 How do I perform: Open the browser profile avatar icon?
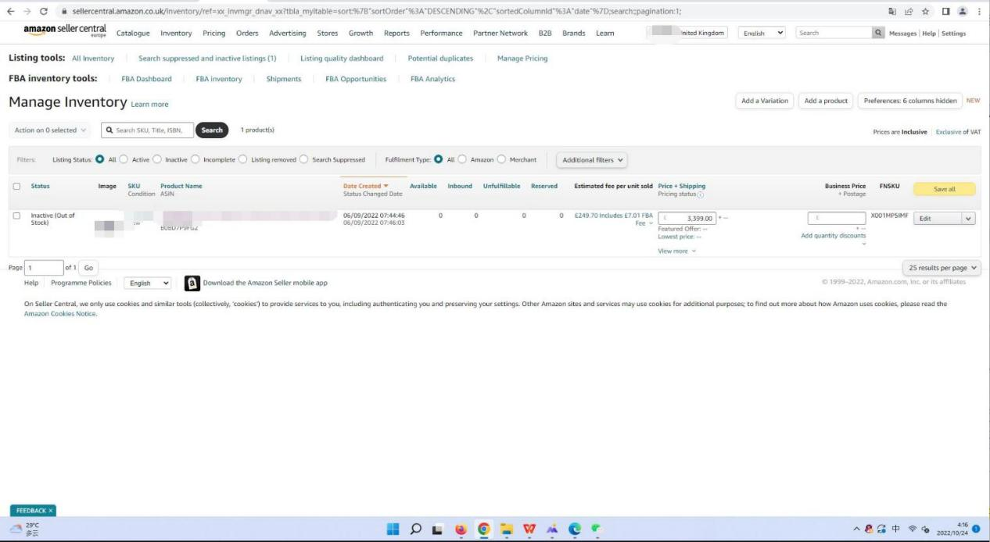click(x=962, y=11)
